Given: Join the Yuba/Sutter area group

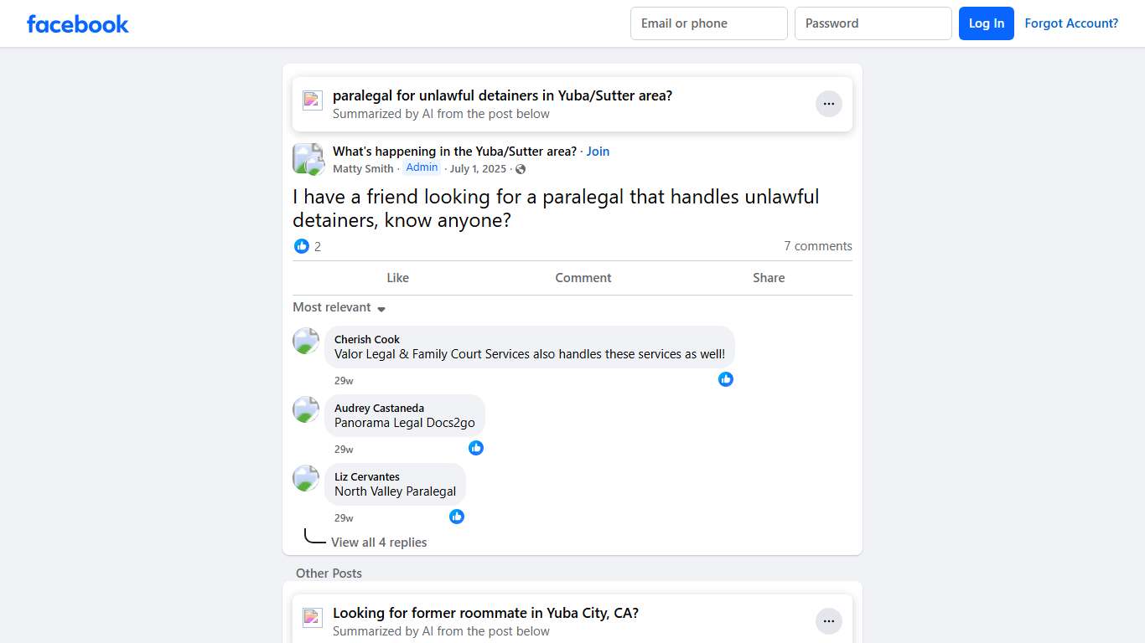Looking at the screenshot, I should 598,152.
